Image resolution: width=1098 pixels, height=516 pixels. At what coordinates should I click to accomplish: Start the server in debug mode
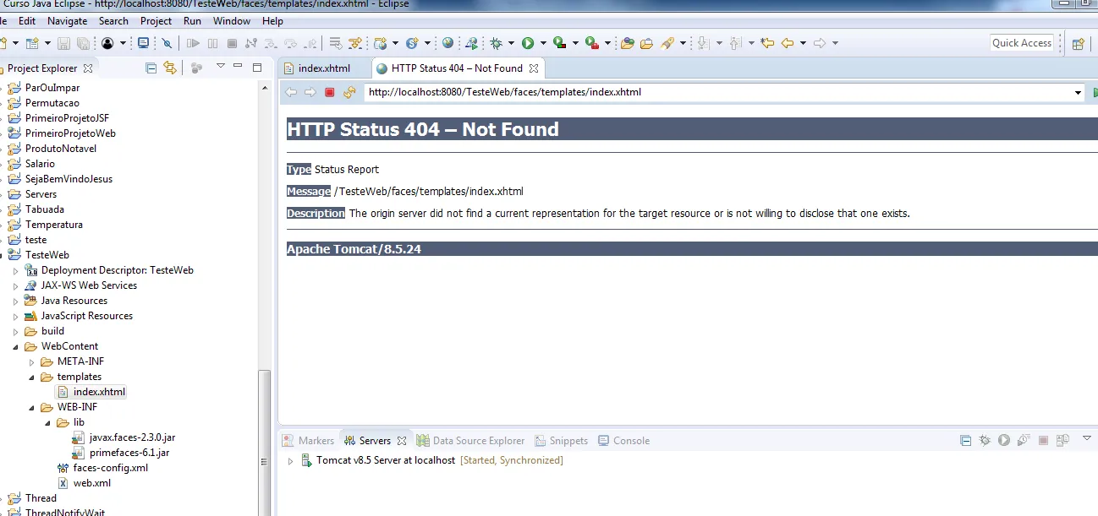point(985,440)
